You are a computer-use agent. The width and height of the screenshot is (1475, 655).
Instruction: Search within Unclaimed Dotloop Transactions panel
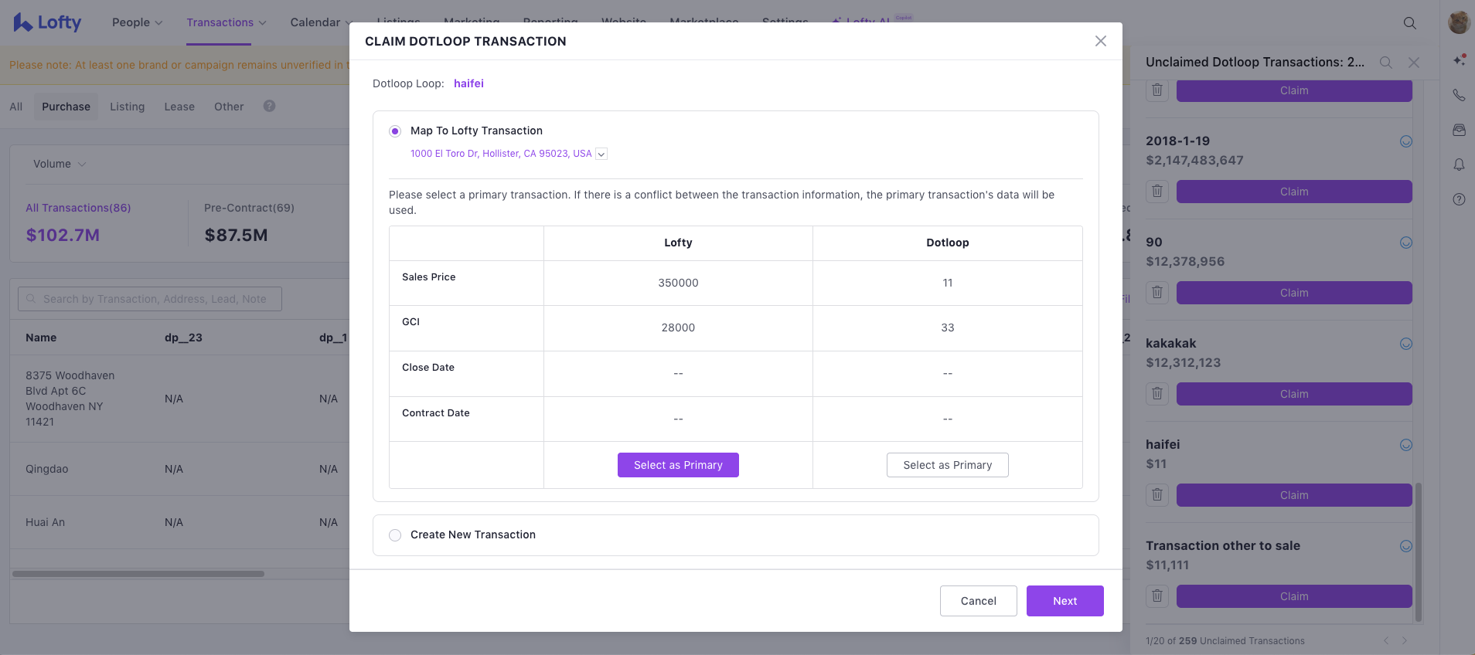coord(1385,63)
